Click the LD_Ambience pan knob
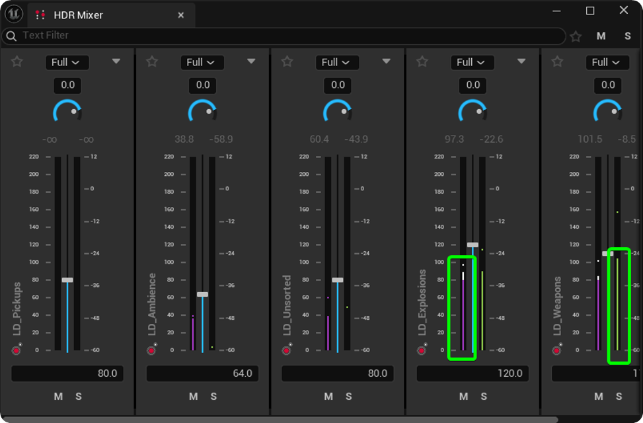Image resolution: width=643 pixels, height=423 pixels. [203, 111]
